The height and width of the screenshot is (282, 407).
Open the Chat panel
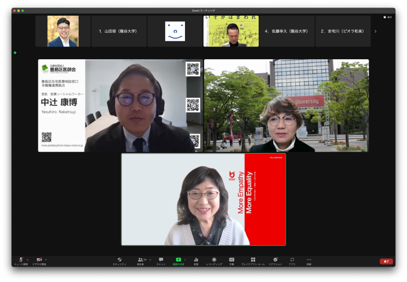(x=161, y=260)
